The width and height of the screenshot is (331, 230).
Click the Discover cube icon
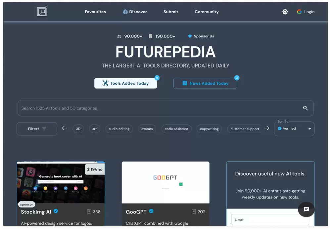click(x=125, y=12)
